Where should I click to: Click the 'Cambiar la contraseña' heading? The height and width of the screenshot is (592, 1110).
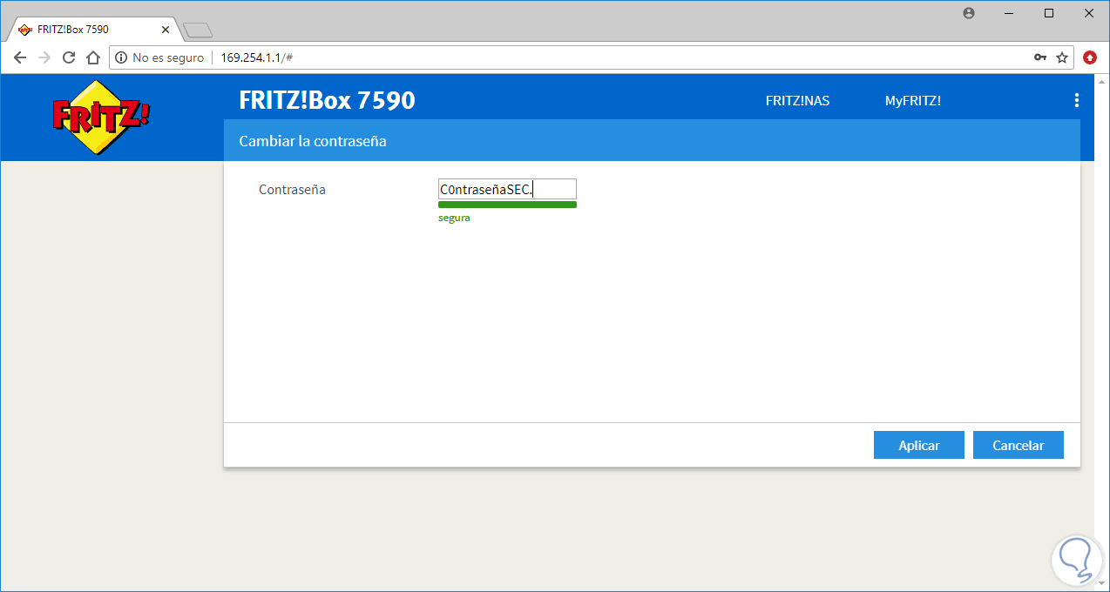click(313, 140)
